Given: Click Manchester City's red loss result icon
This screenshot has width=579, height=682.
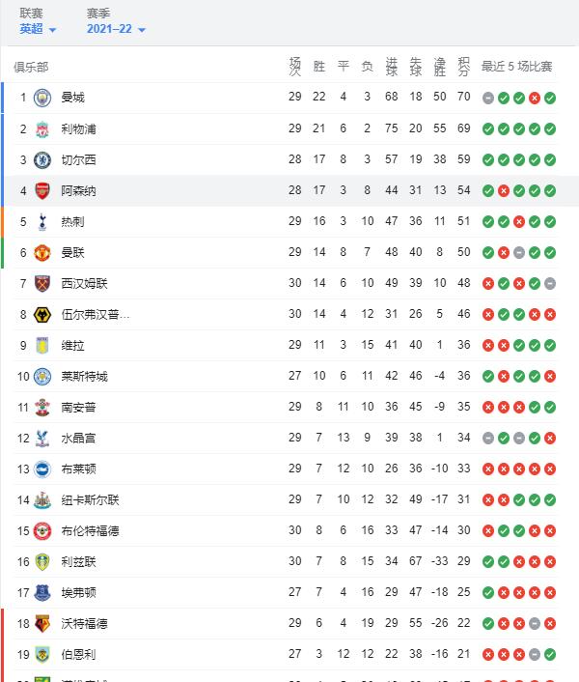Looking at the screenshot, I should (535, 98).
